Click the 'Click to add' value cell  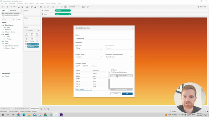click(x=84, y=89)
